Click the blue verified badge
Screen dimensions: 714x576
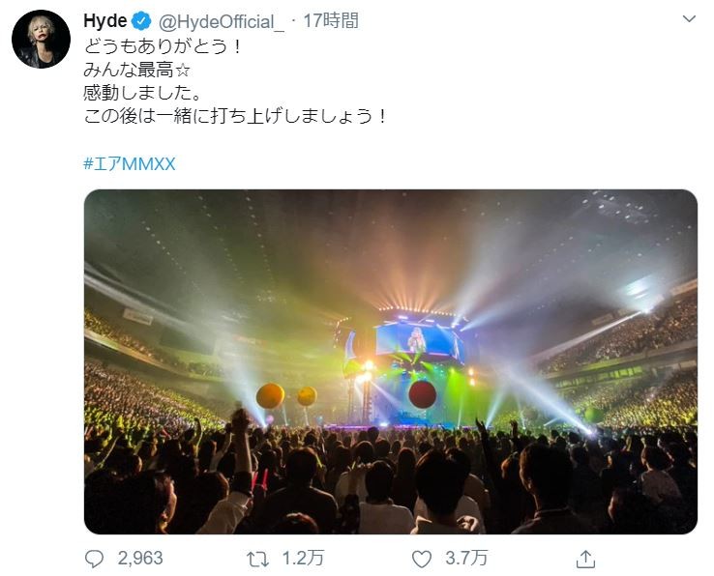(139, 20)
